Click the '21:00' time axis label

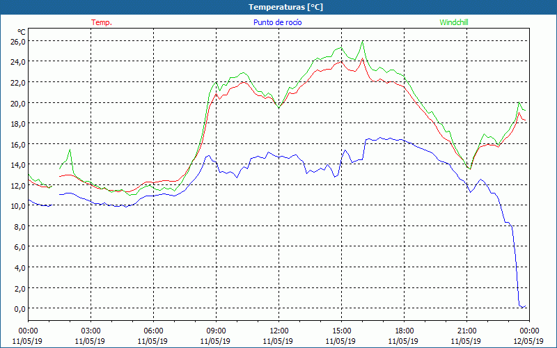(x=466, y=331)
